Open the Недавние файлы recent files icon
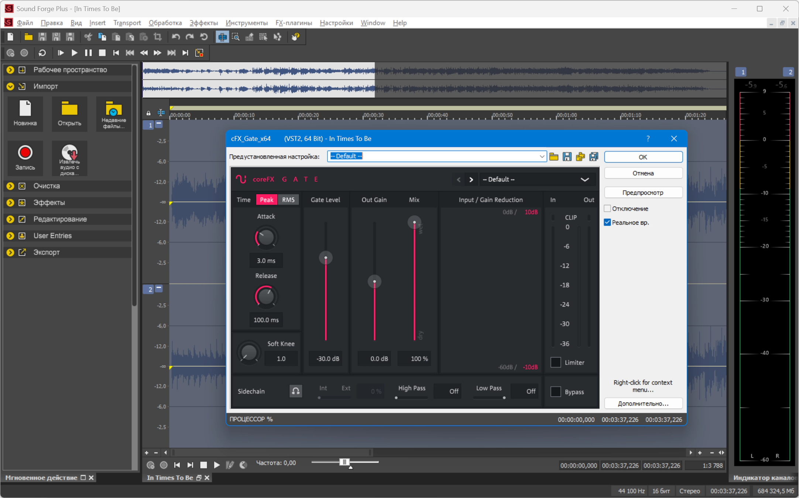The width and height of the screenshot is (799, 498). click(114, 114)
